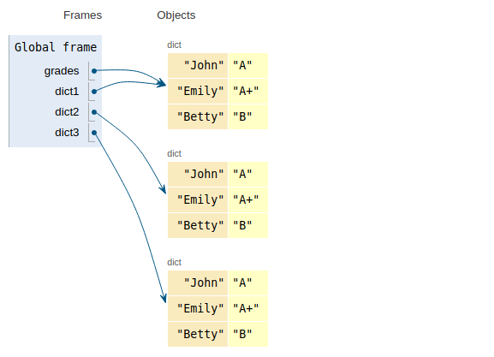Click the Global frame title

click(56, 47)
